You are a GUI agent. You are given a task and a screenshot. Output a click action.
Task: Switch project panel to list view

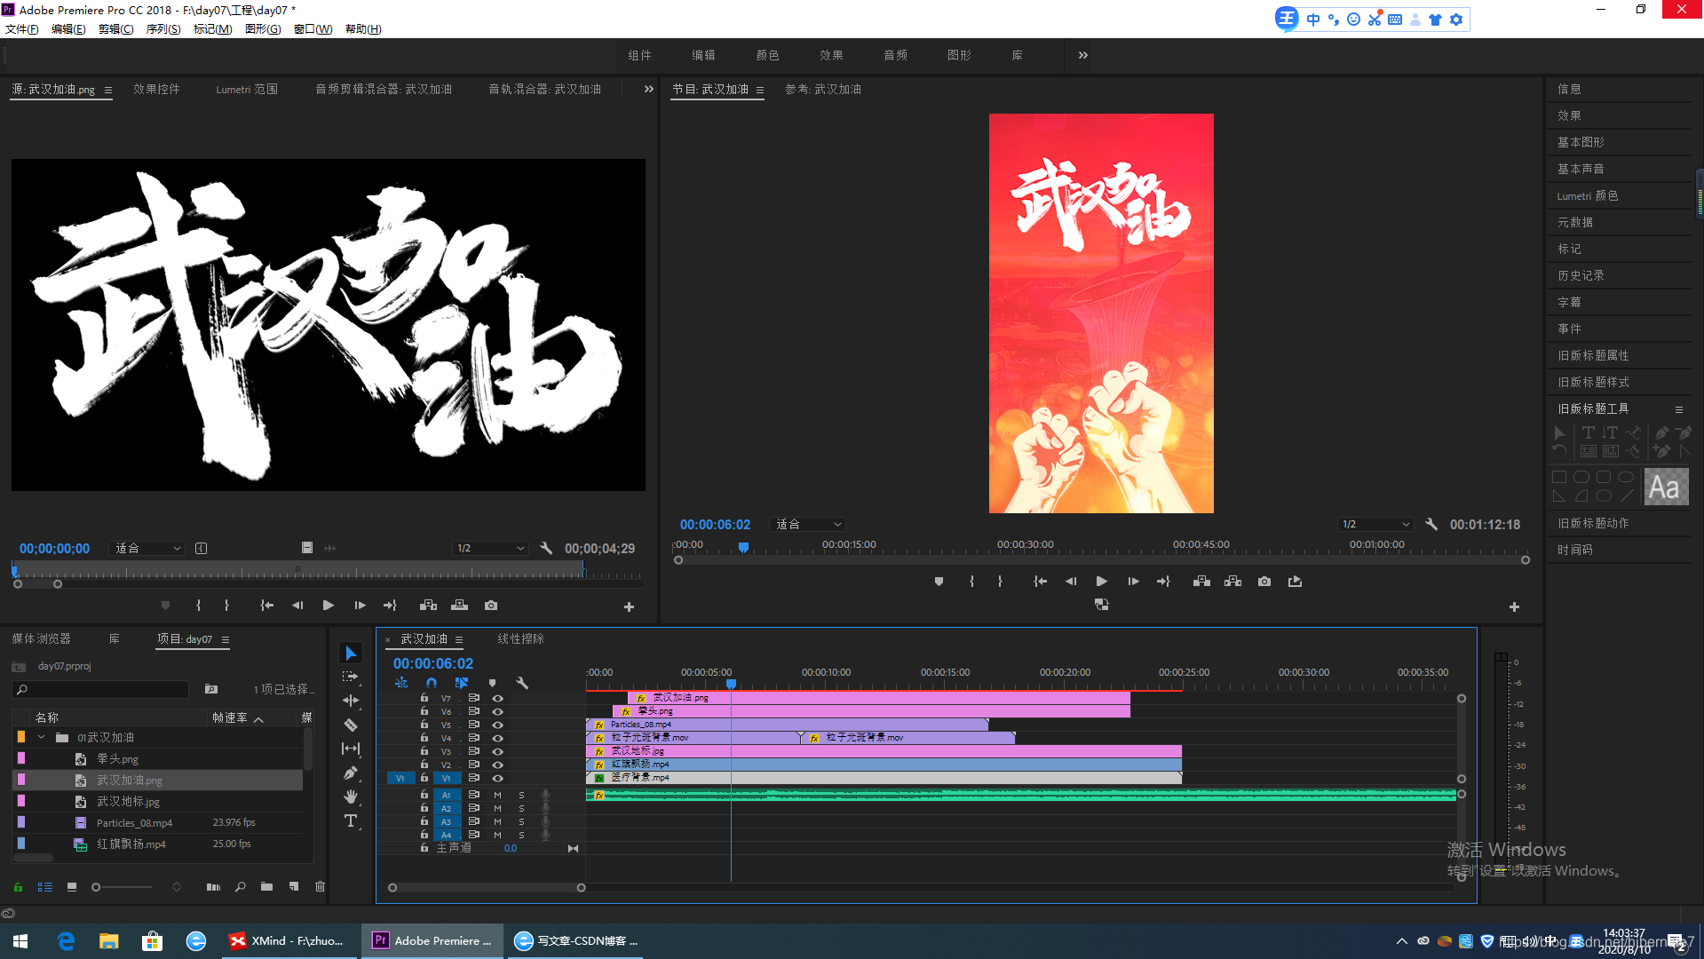click(x=45, y=886)
